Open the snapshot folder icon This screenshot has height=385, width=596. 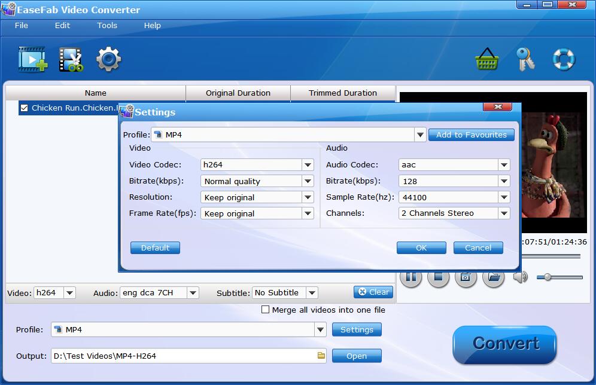(493, 277)
